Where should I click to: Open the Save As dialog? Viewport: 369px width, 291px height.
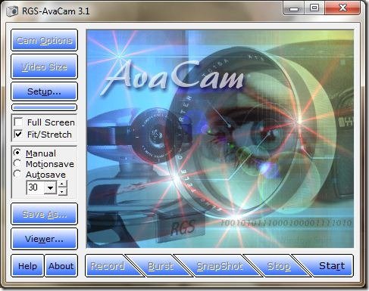pos(44,214)
